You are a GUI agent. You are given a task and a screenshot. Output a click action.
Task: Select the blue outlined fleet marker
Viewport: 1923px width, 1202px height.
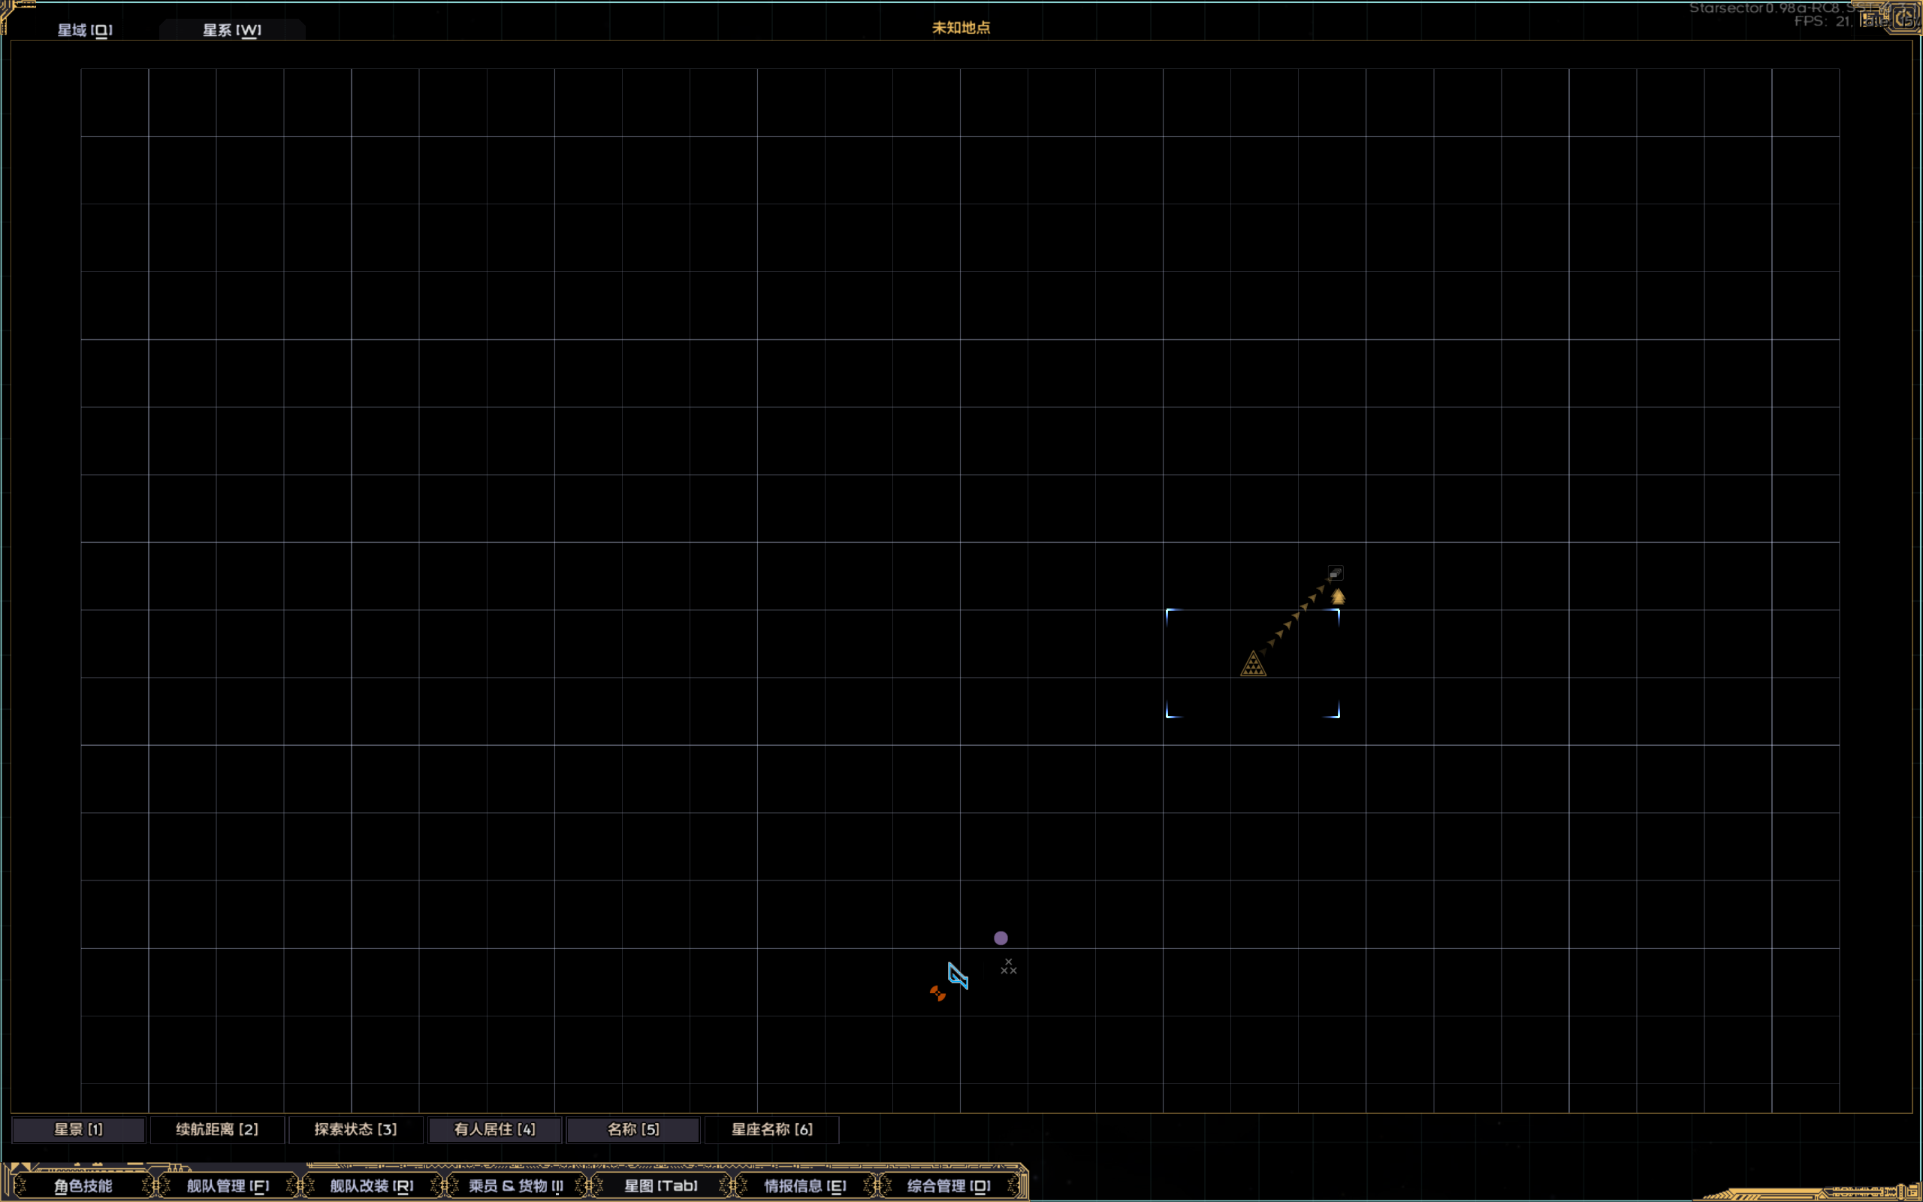tap(958, 975)
